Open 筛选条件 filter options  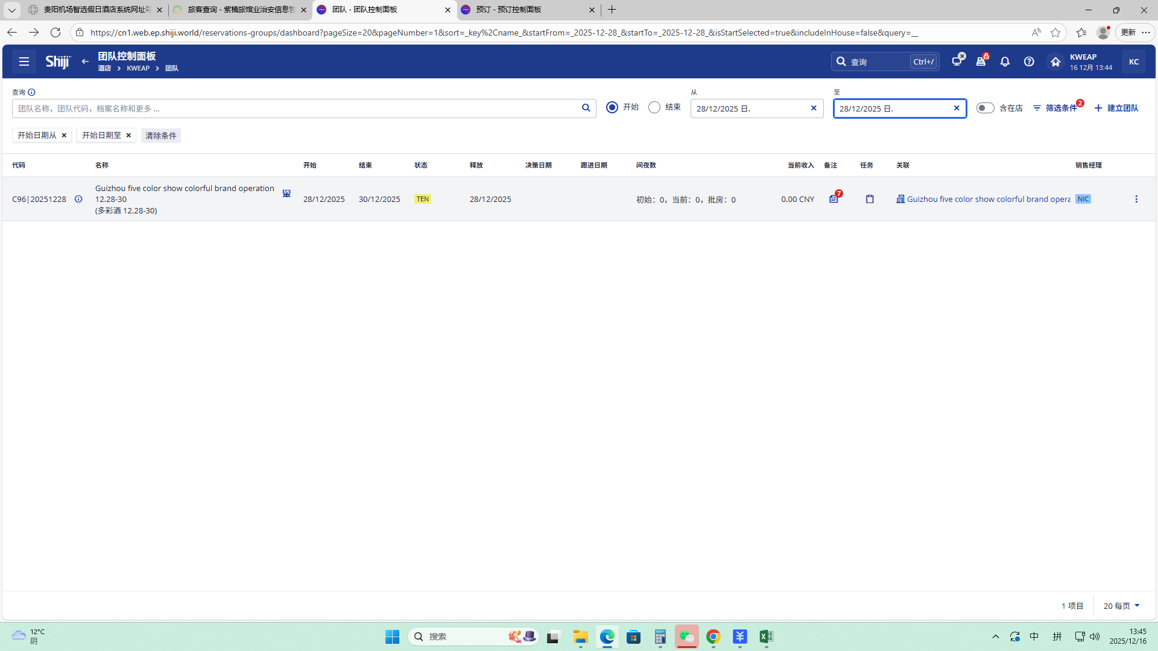pyautogui.click(x=1055, y=108)
